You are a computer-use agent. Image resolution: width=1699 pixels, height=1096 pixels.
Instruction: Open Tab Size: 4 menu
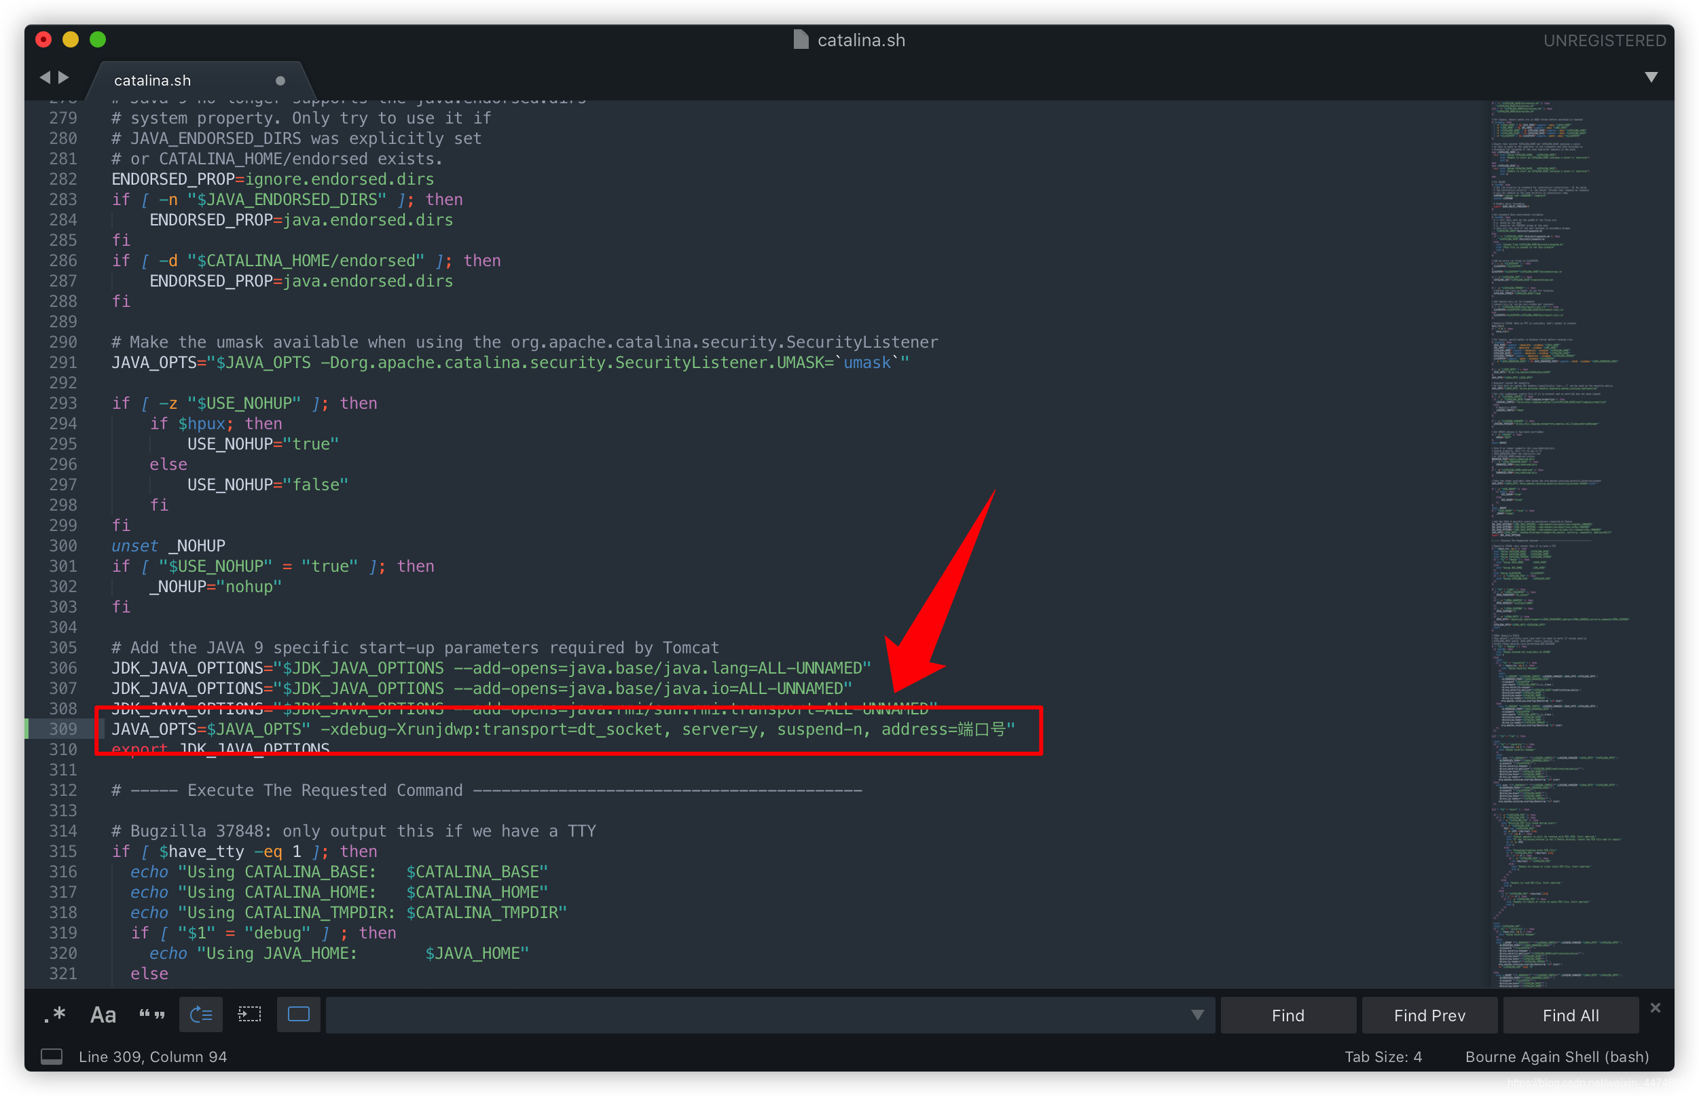(1383, 1057)
